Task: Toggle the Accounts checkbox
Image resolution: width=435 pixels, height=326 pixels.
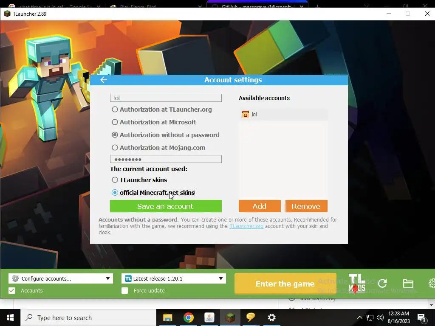Action: click(x=11, y=290)
